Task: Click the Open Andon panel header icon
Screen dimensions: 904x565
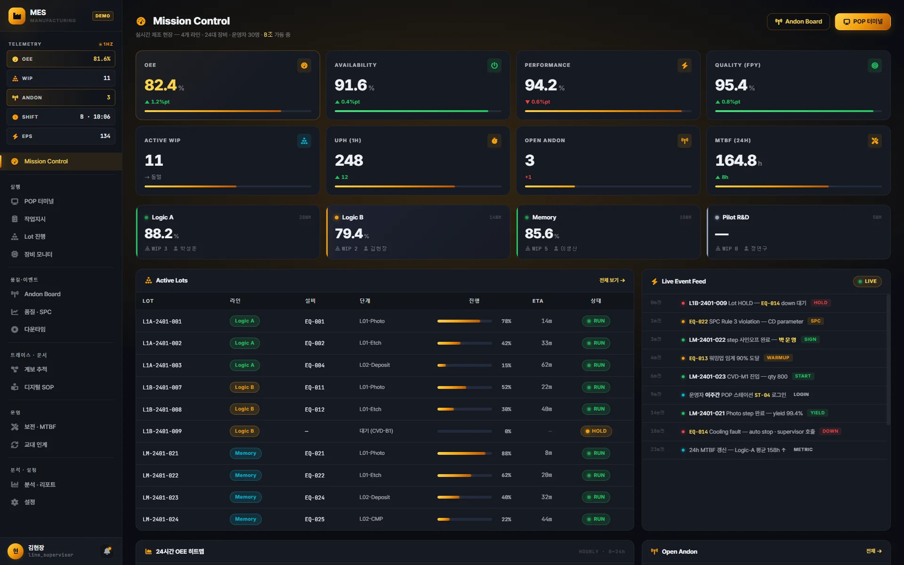Action: (654, 551)
